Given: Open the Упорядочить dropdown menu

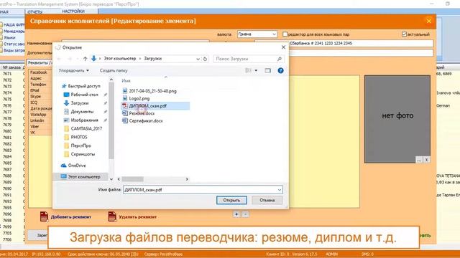Looking at the screenshot, I should (73, 70).
